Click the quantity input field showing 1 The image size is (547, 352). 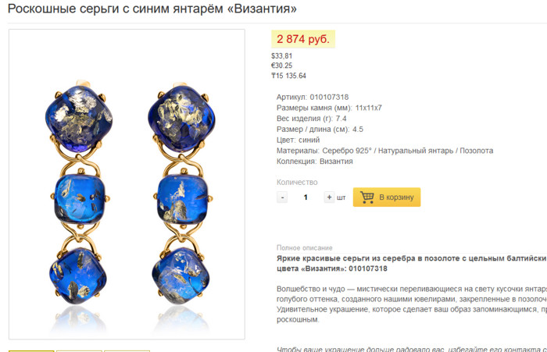306,197
